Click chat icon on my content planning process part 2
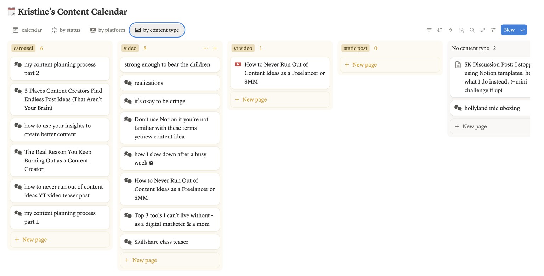Screen dimensions: 544x276 click(18, 65)
